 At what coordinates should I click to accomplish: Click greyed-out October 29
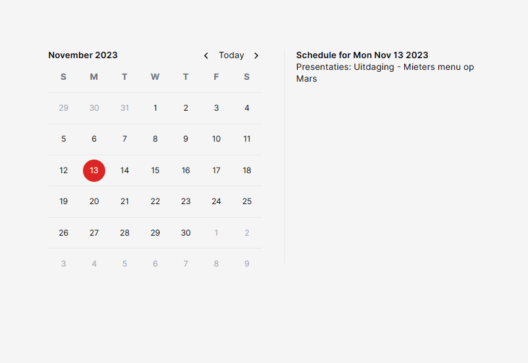pyautogui.click(x=64, y=108)
